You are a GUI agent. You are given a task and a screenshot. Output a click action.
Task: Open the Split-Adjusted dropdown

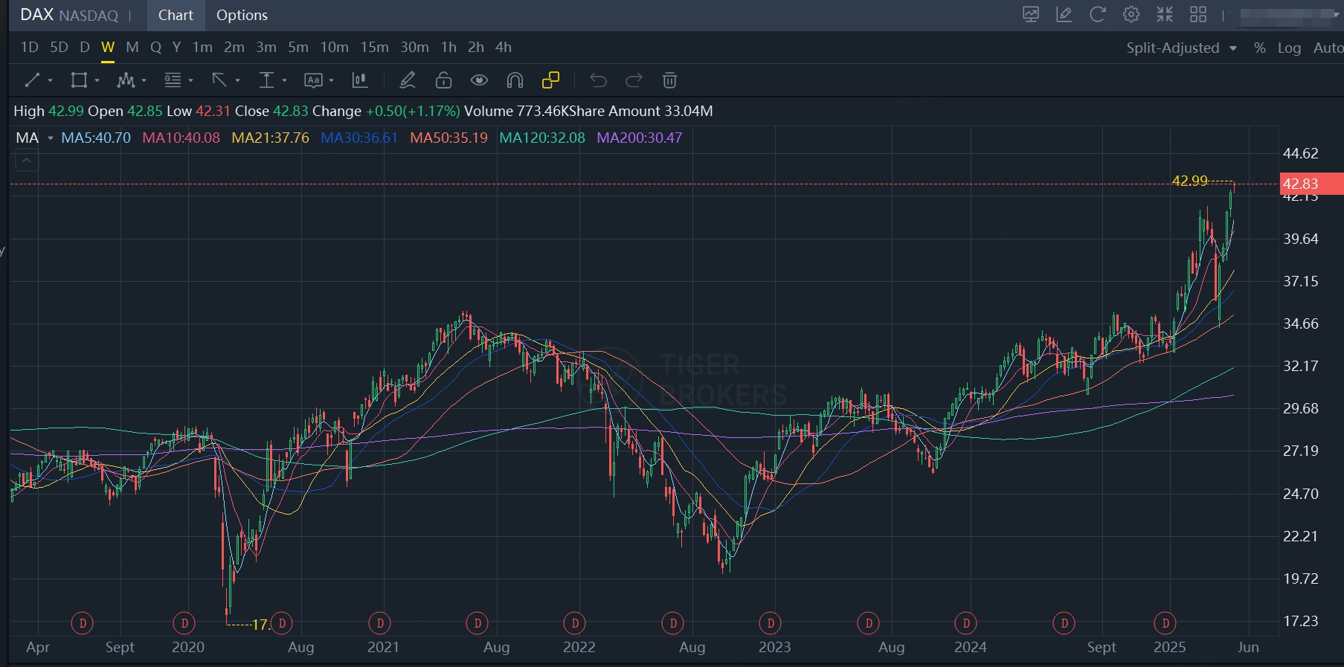(1181, 48)
